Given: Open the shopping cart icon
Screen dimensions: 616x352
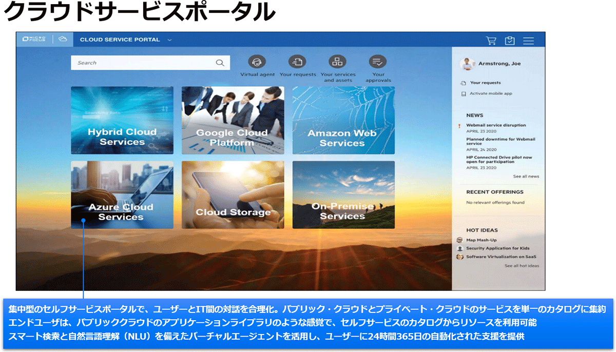Looking at the screenshot, I should (491, 41).
